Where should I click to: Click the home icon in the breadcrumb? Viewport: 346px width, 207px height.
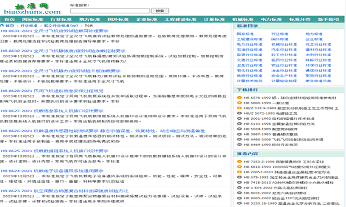coord(2,26)
